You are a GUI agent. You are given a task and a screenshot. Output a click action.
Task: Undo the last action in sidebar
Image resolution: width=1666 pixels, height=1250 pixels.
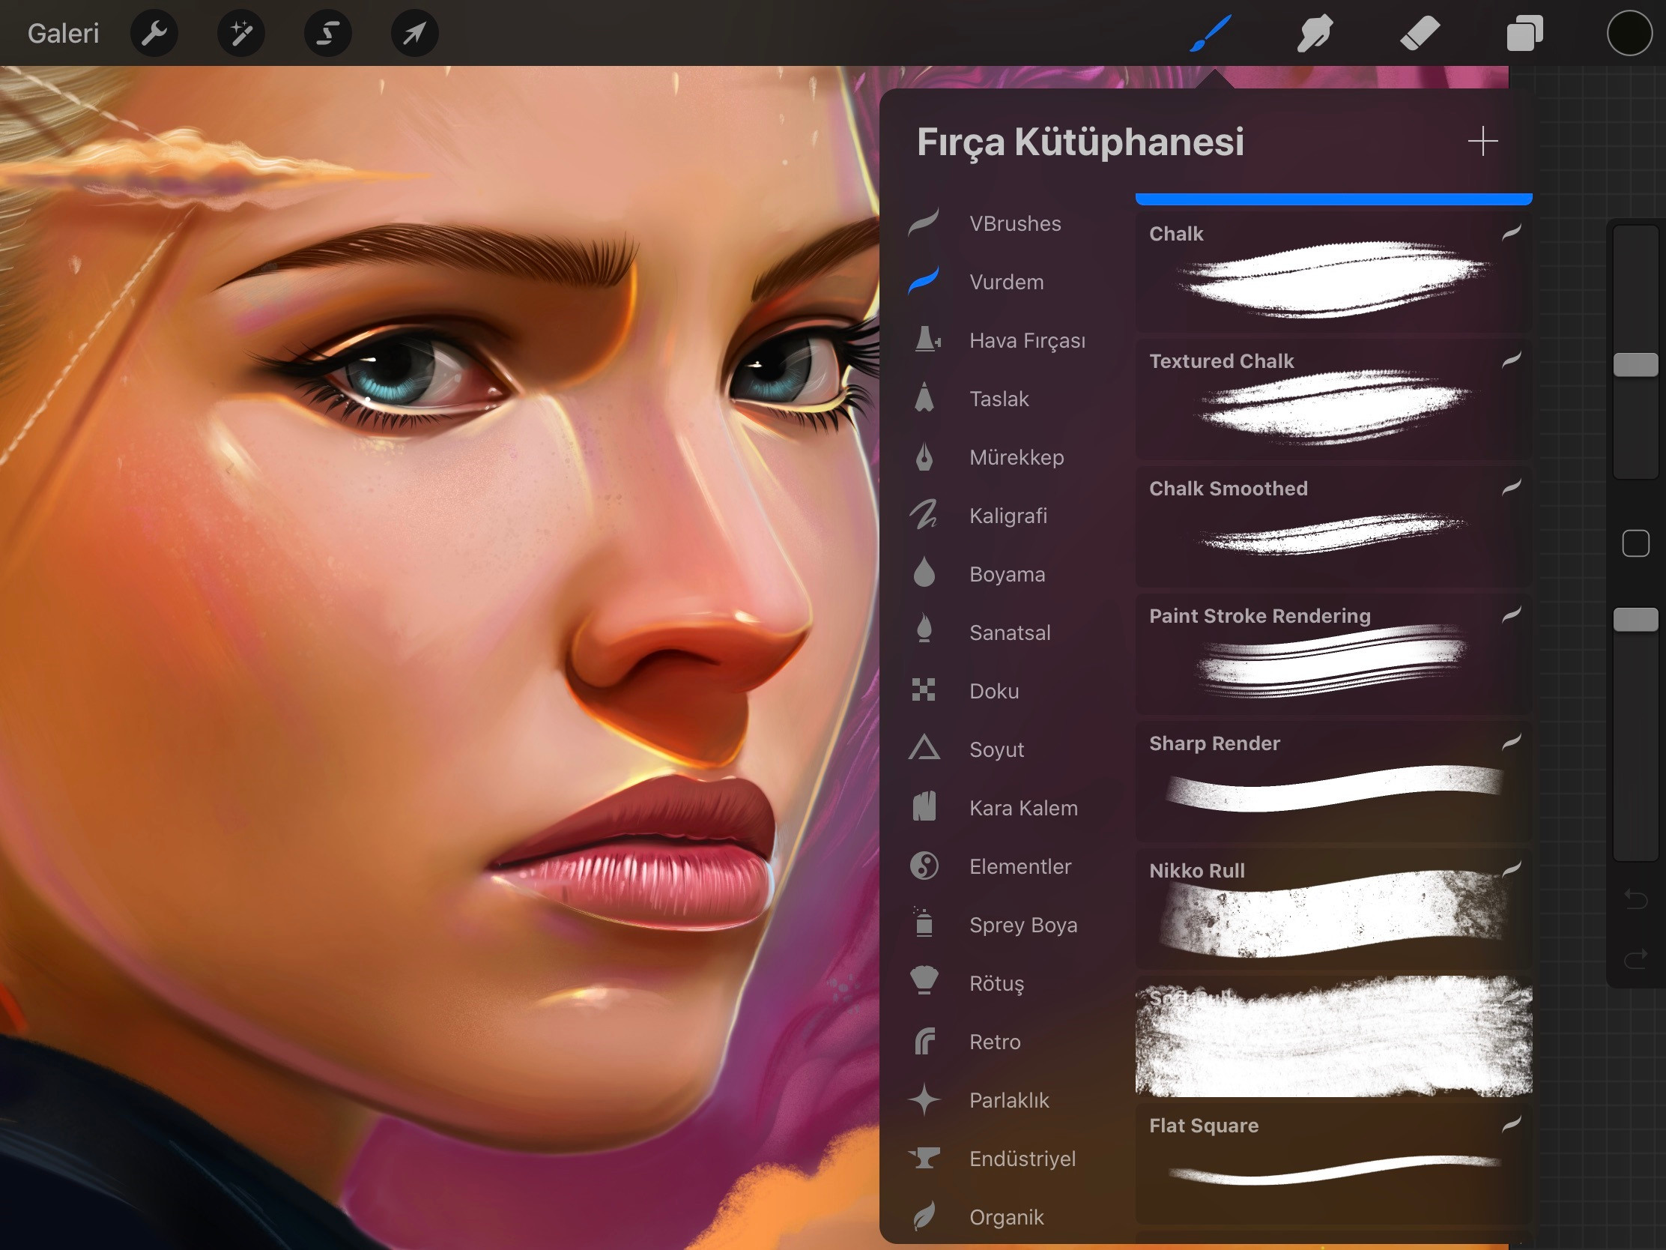point(1635,898)
